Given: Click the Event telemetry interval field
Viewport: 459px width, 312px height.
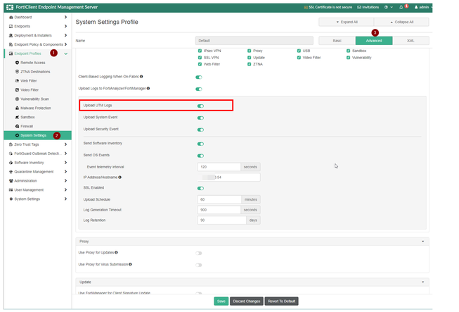Looking at the screenshot, I should (219, 167).
